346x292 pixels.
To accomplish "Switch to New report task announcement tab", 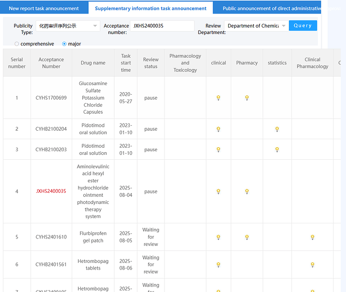I will 44,9.
